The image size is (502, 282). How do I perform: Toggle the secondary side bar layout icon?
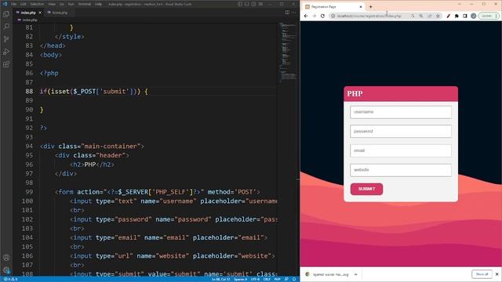[254, 4]
